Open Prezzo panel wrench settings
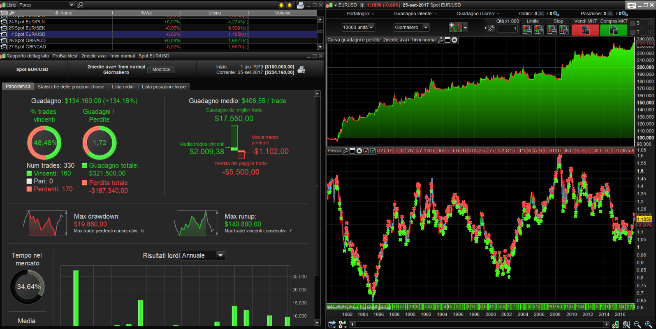Viewport: 656px width, 329px height. 345,151
